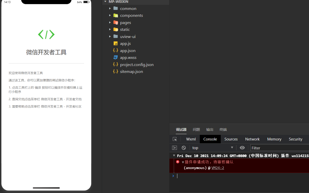Image resolution: width=309 pixels, height=193 pixels.
Task: Open the VM24:2 source link
Action: [x=218, y=168]
